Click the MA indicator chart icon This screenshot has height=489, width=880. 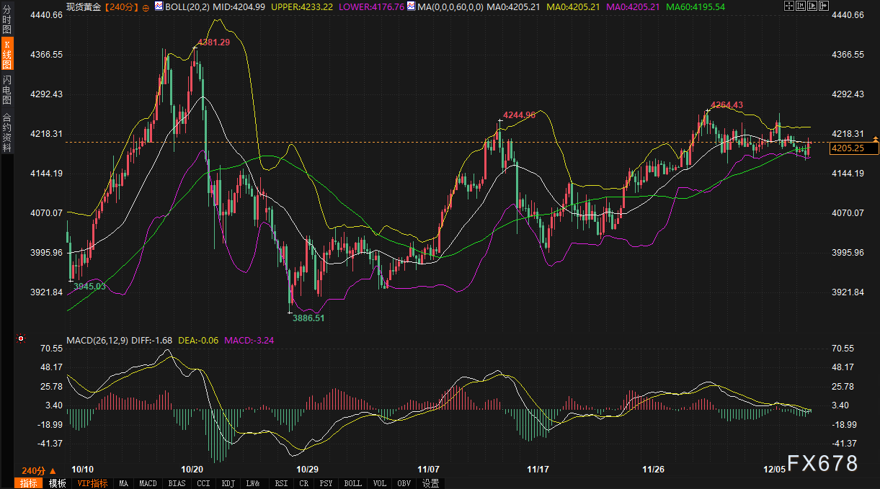pyautogui.click(x=411, y=6)
